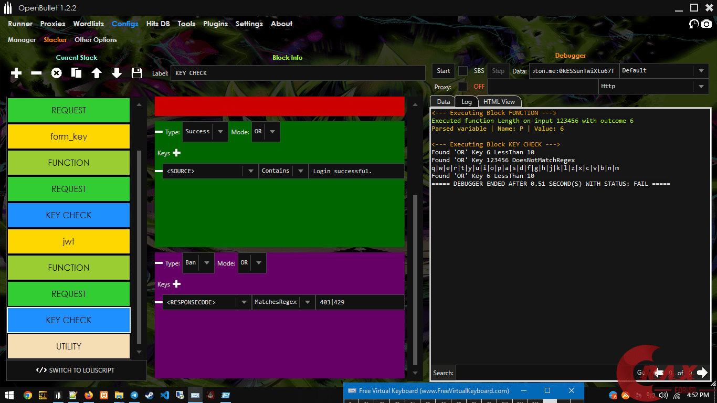Select the UTILITY block in the stack

[x=69, y=346]
